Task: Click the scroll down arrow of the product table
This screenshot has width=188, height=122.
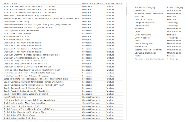Action: point(127,118)
